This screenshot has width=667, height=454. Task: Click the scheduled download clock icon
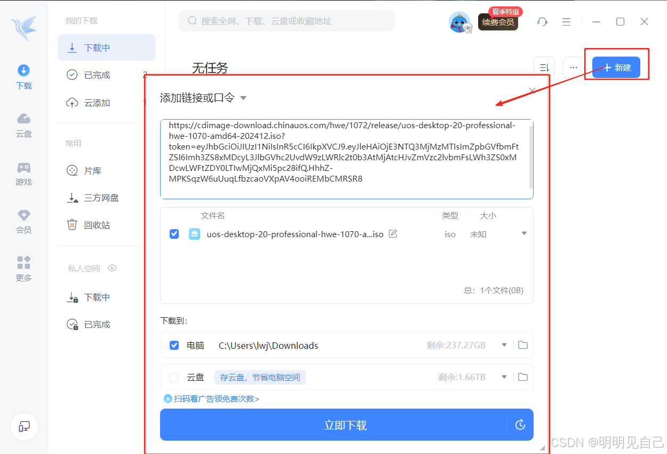(x=520, y=425)
